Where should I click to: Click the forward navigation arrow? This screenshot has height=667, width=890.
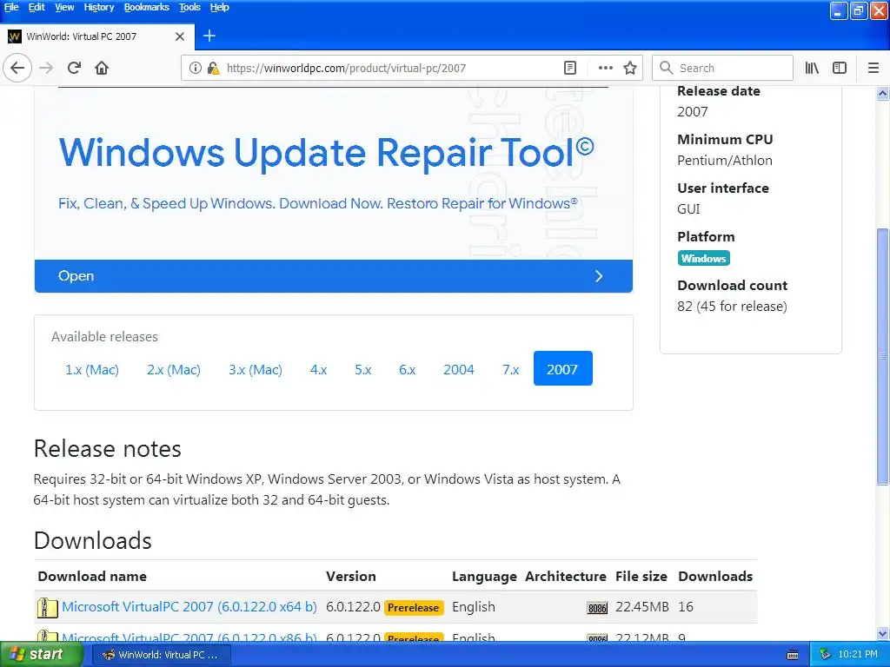(x=46, y=68)
